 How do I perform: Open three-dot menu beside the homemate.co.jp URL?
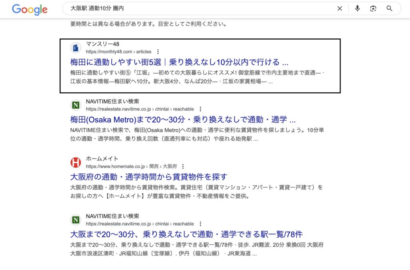pos(183,166)
